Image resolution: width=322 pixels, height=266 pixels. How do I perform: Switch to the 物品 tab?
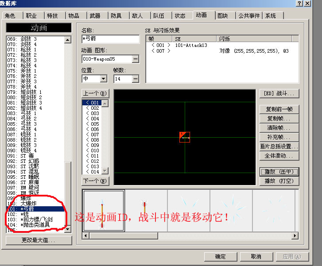coord(74,16)
